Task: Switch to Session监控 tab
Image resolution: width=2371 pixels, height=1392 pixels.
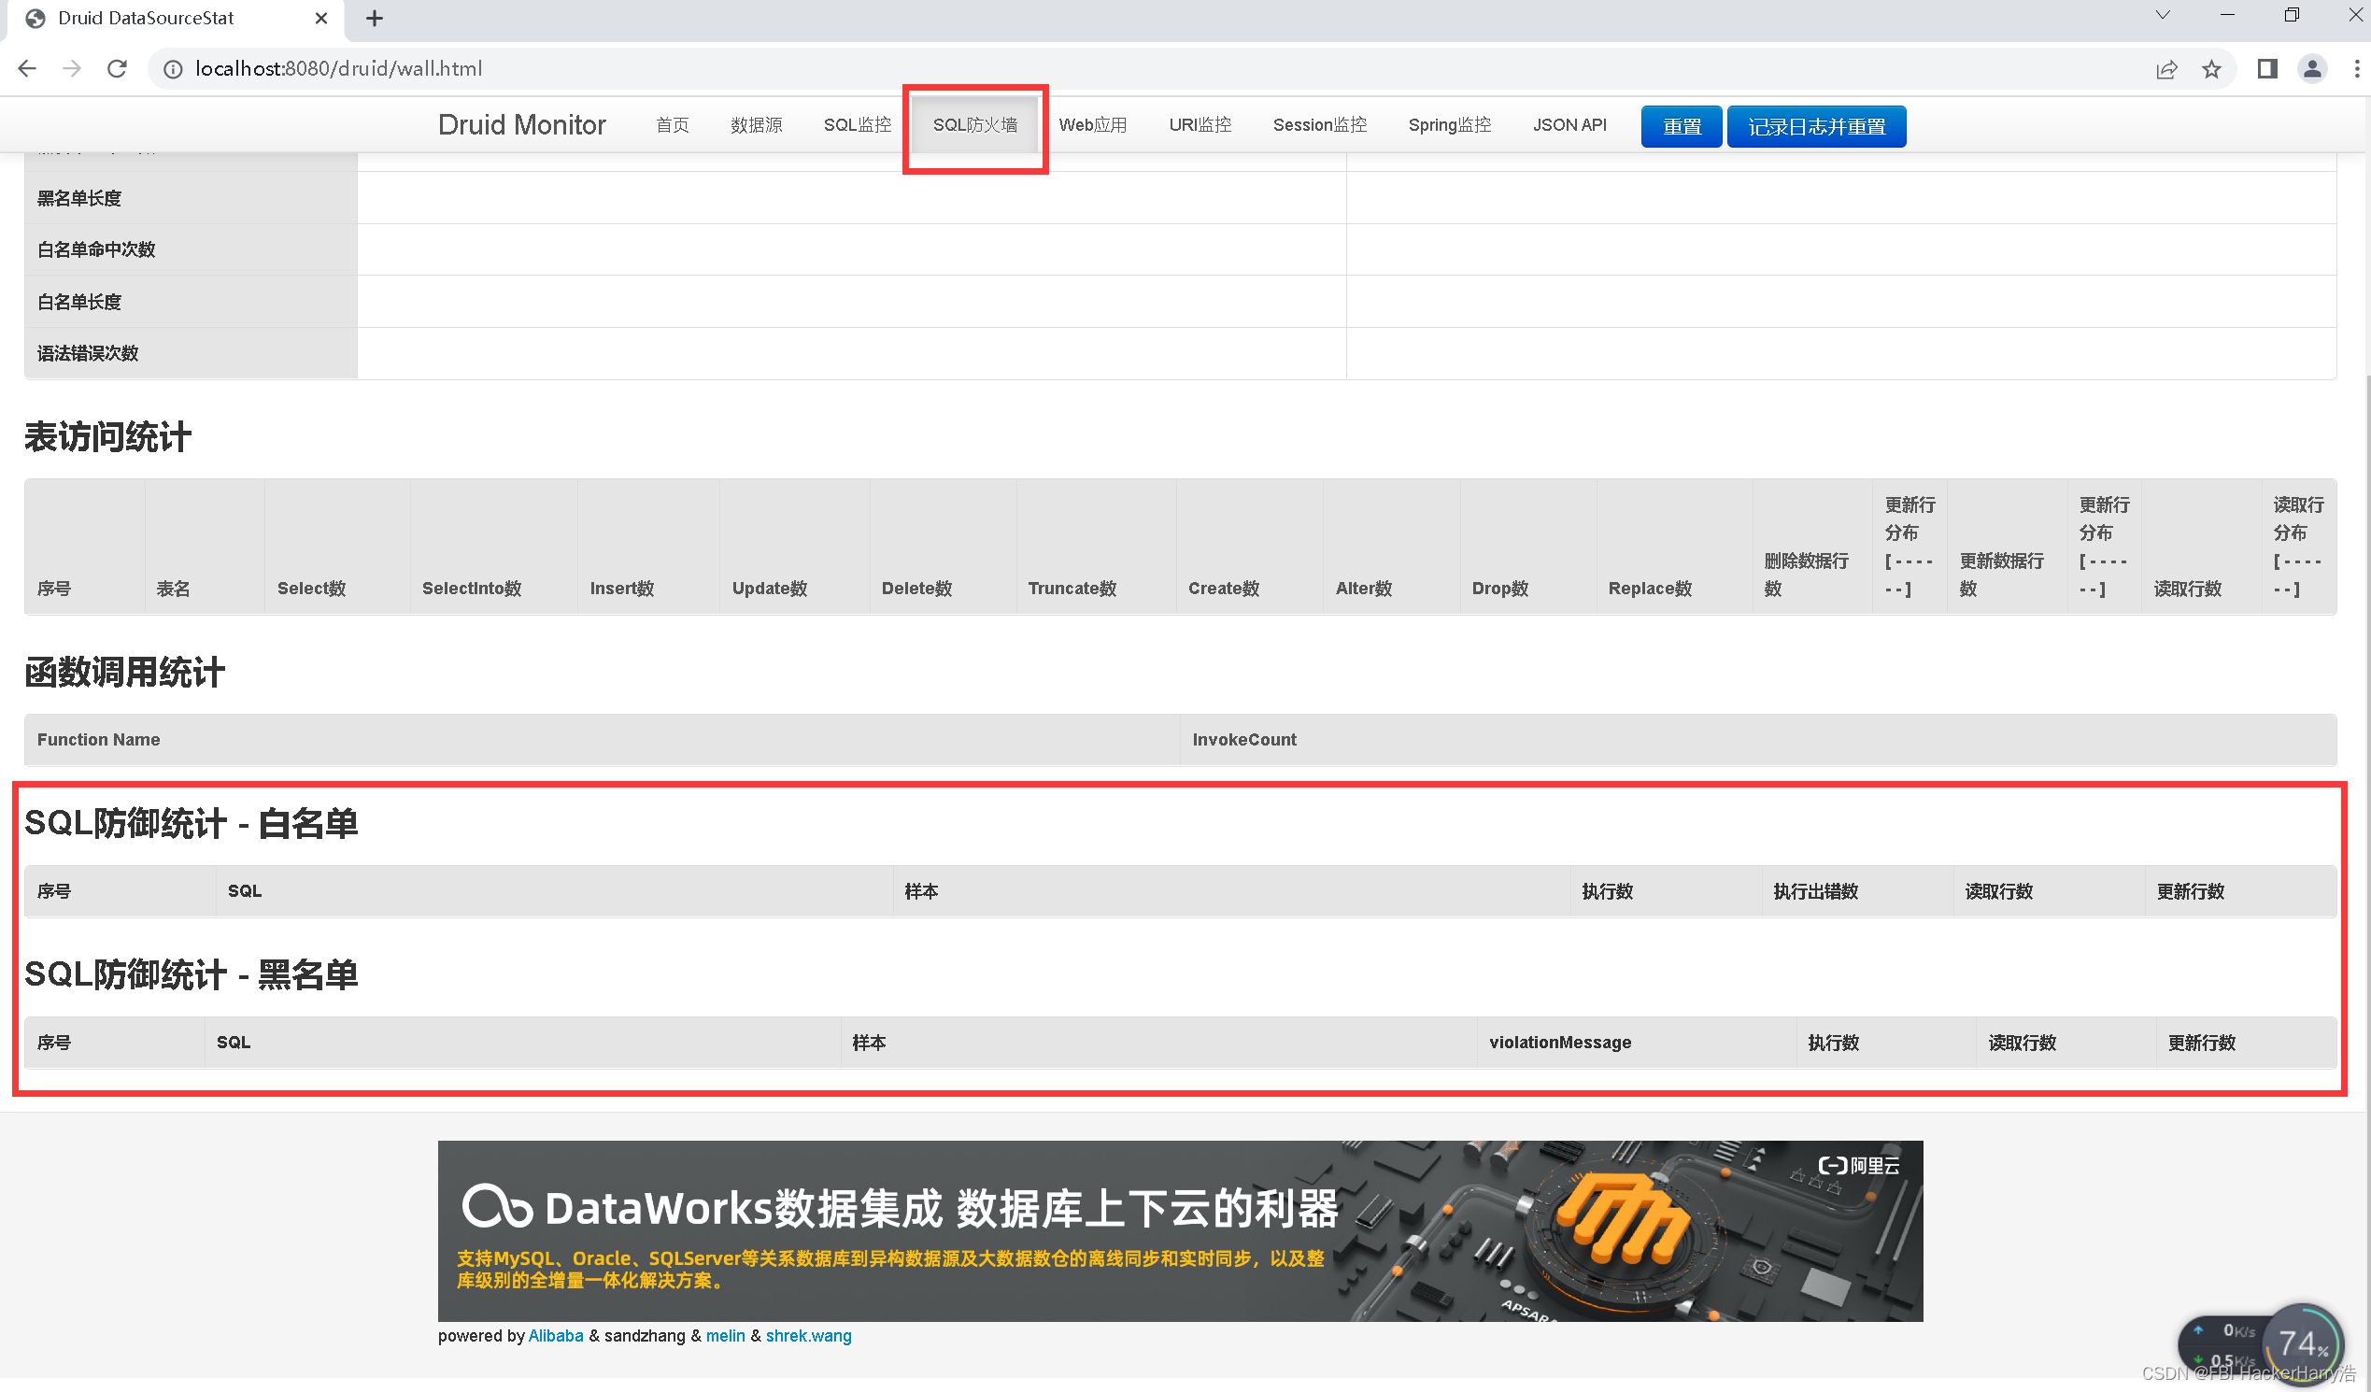Action: pyautogui.click(x=1320, y=125)
